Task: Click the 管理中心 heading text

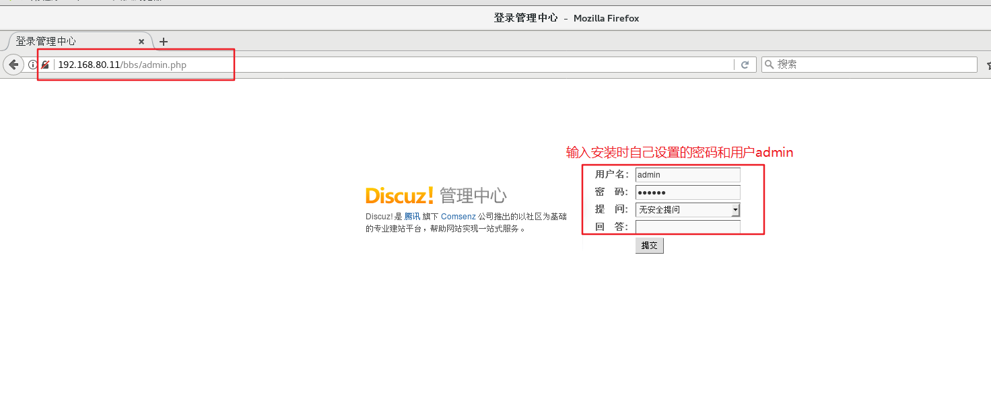Action: 473,196
